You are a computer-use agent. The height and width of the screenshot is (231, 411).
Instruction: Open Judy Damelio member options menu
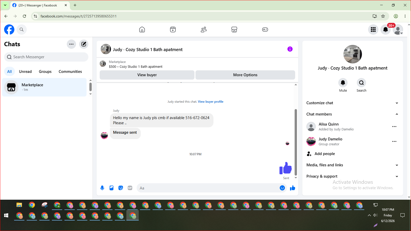pyautogui.click(x=394, y=141)
